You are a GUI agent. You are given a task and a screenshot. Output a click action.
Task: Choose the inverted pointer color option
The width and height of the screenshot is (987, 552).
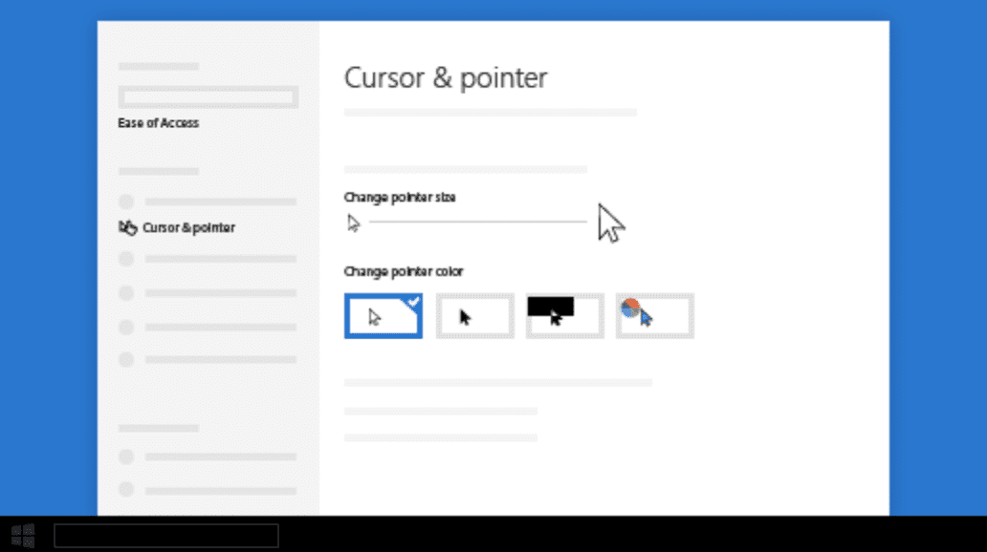pyautogui.click(x=564, y=315)
